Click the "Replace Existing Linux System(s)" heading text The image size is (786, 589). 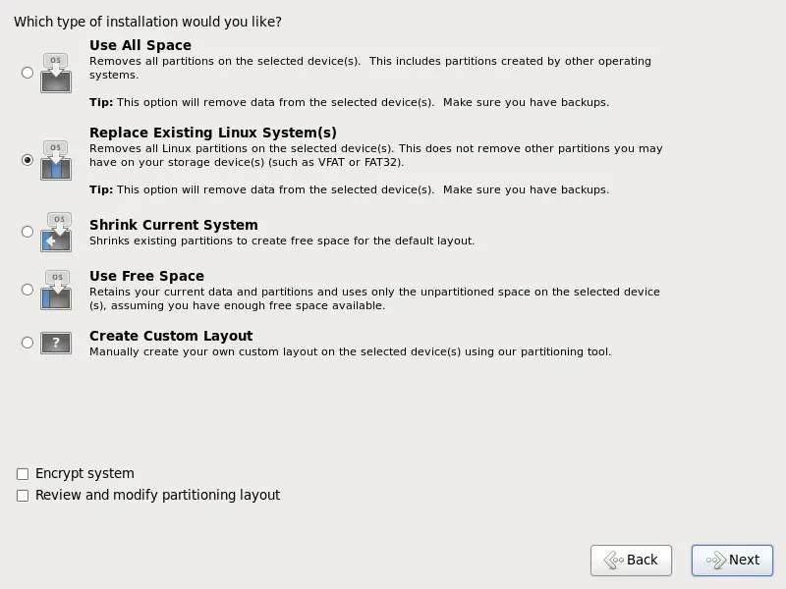click(213, 133)
